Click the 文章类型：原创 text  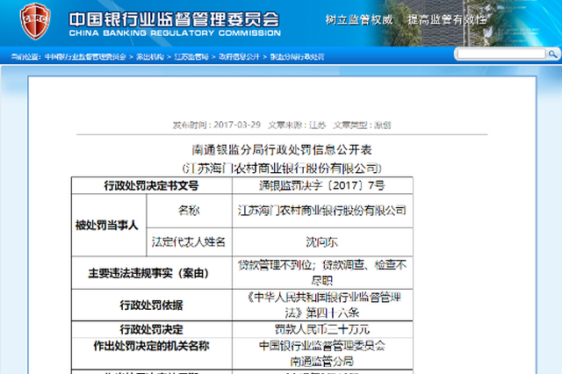362,125
